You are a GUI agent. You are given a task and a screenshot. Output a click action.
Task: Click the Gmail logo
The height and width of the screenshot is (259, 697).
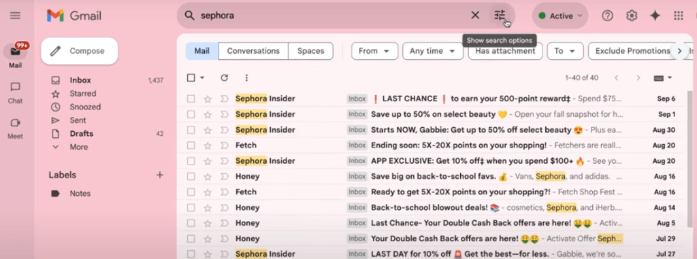pos(74,16)
